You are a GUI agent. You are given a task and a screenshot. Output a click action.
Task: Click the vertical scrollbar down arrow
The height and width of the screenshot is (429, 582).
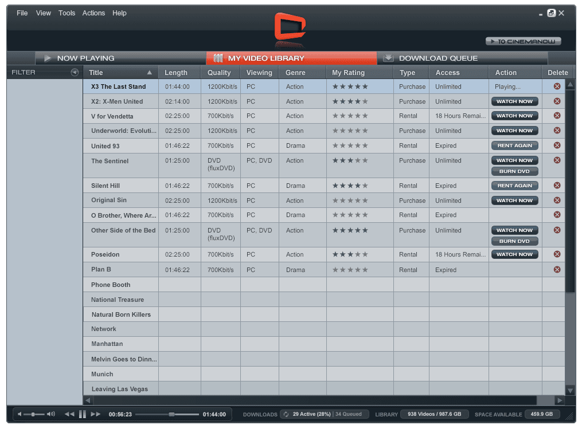coord(570,390)
